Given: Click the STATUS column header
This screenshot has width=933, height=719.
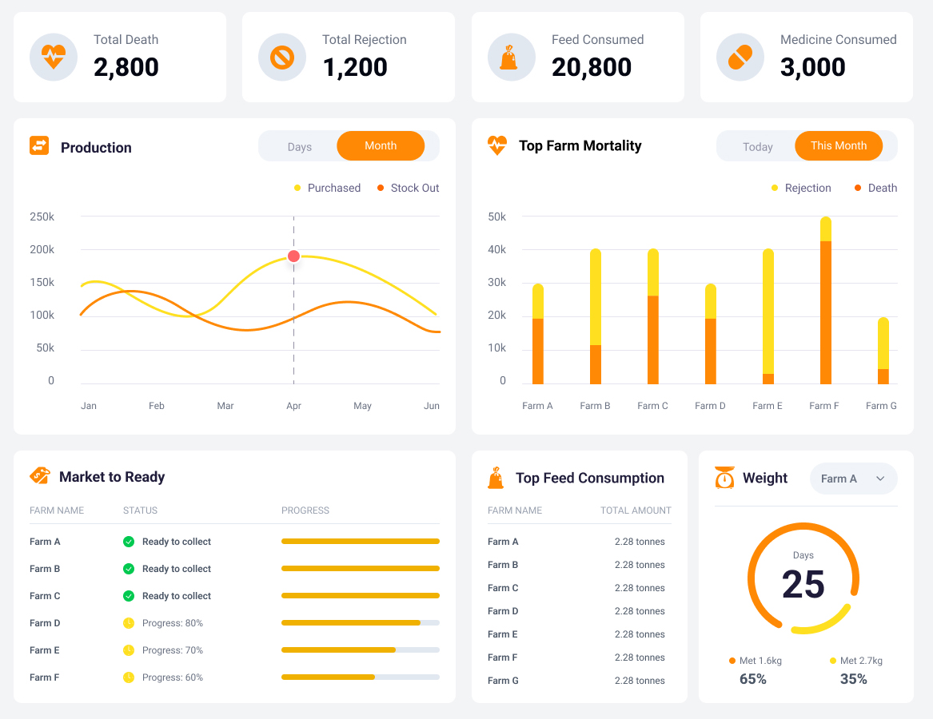Looking at the screenshot, I should pyautogui.click(x=141, y=510).
